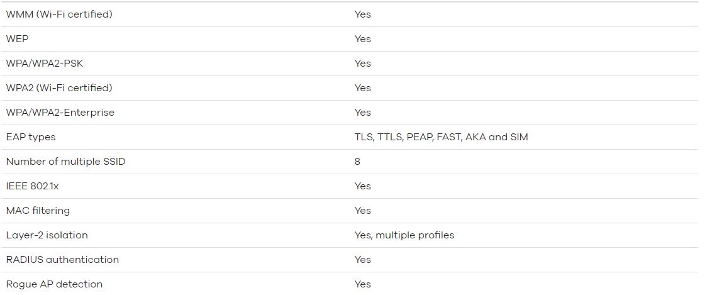Click the Yes value for WEP
This screenshot has width=712, height=295.
coord(363,39)
